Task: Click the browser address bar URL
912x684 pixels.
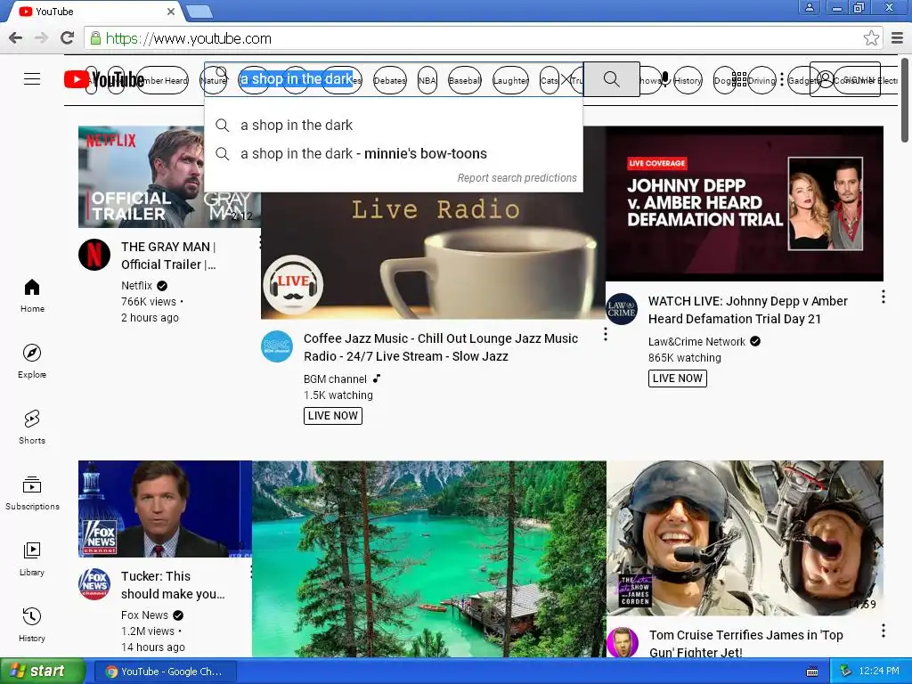Action: point(189,38)
